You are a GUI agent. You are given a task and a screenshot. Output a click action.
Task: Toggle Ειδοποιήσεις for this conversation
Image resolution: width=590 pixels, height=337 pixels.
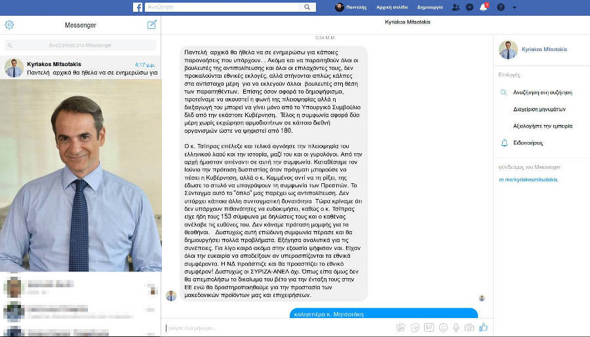pyautogui.click(x=528, y=142)
